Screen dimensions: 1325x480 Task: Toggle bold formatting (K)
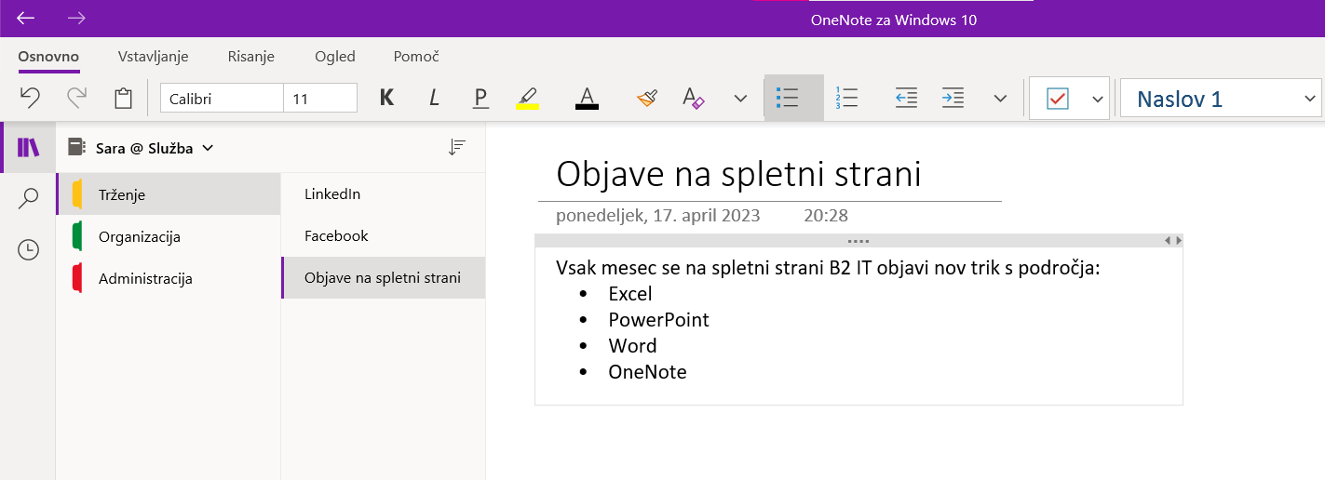(387, 98)
